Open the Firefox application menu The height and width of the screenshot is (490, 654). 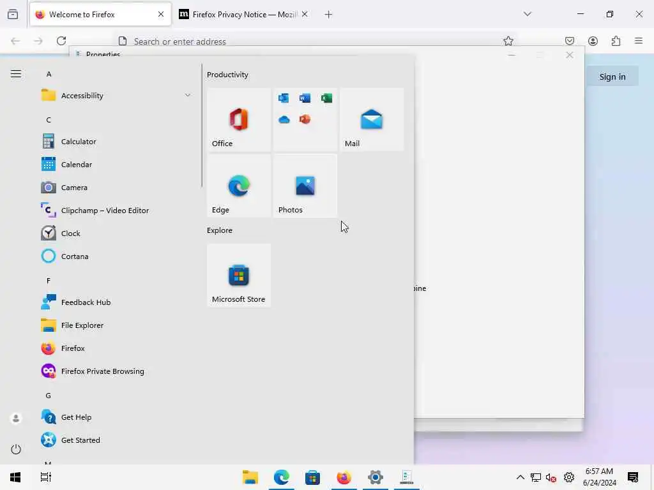639,41
